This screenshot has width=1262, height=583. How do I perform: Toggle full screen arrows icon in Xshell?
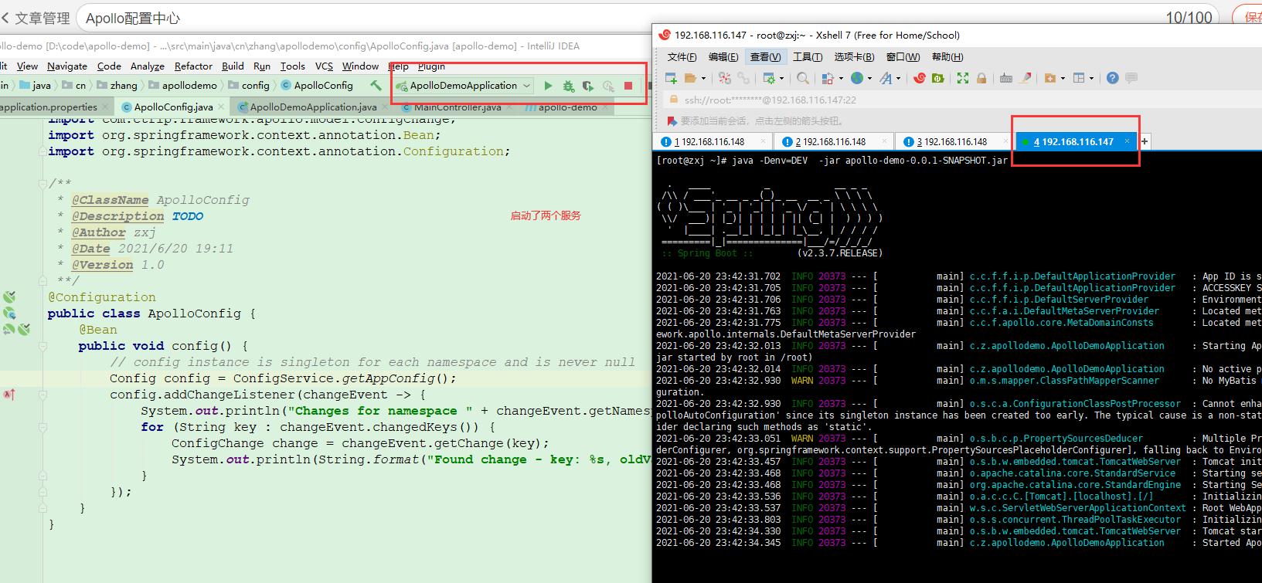point(962,78)
